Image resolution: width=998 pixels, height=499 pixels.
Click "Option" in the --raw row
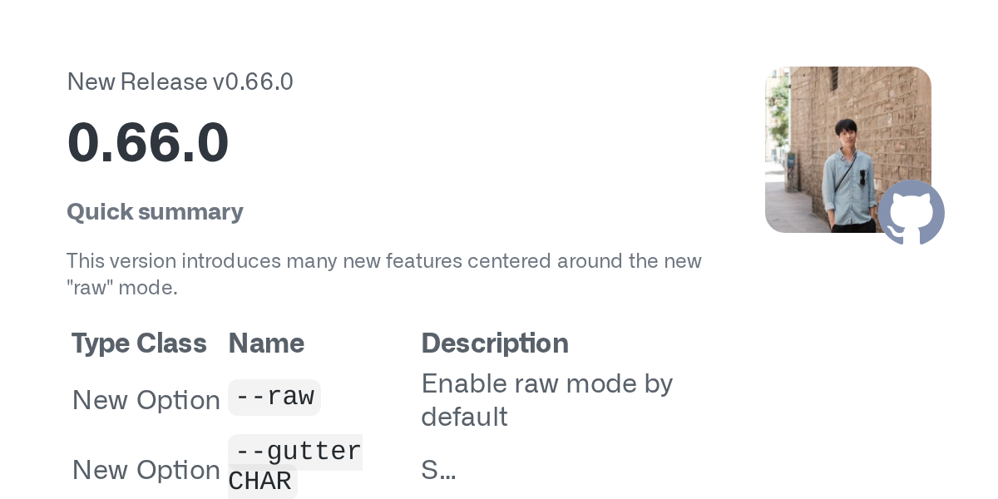[178, 400]
